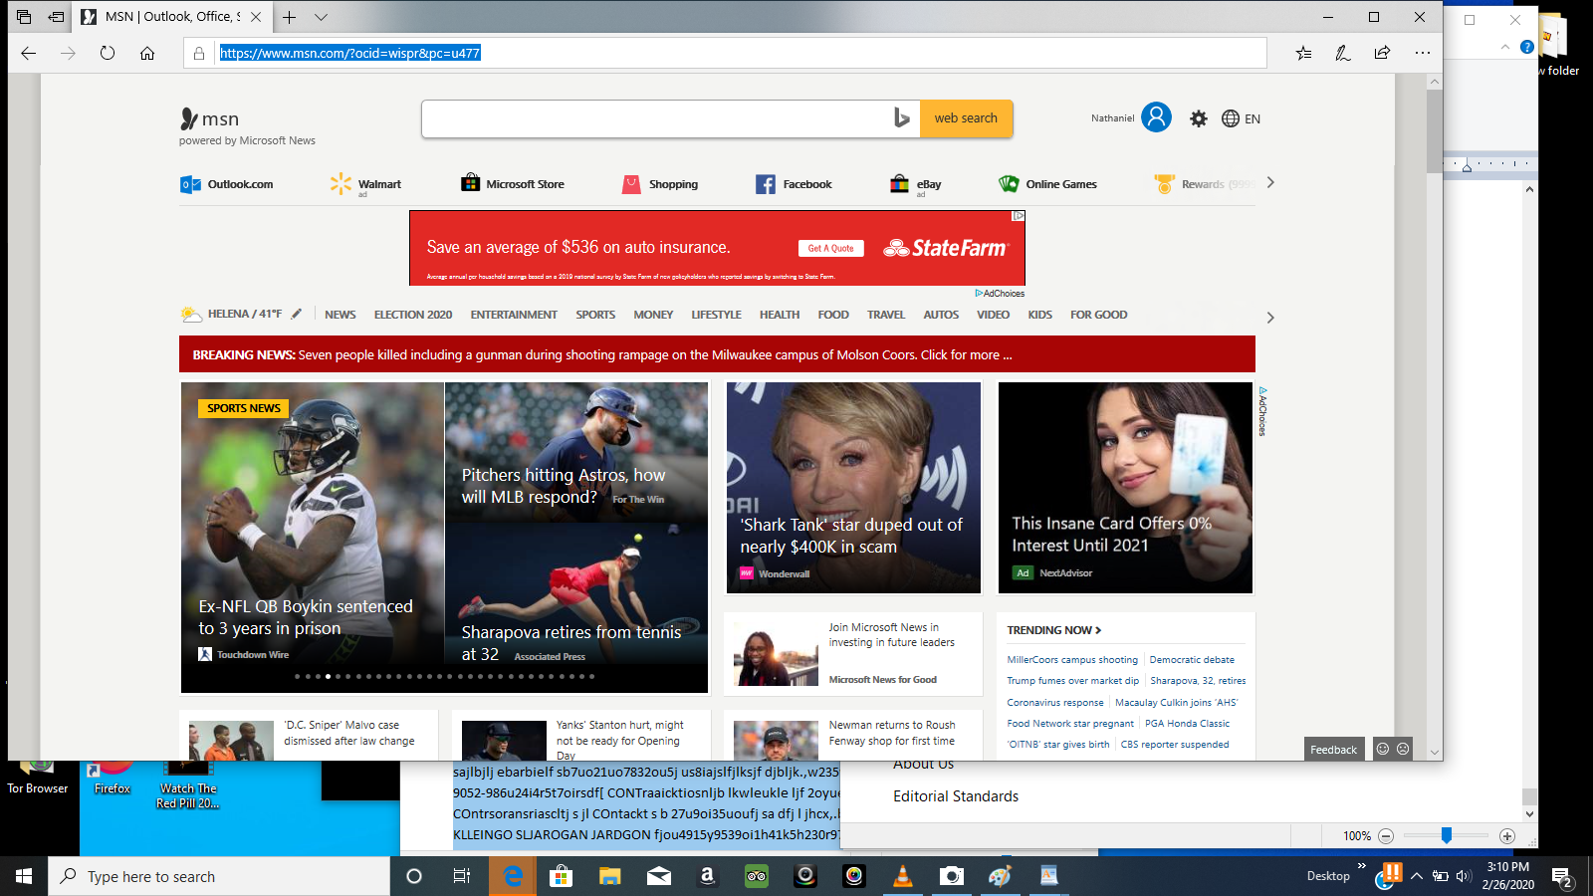
Task: Open Edge Settings and more menu
Action: tap(1423, 54)
